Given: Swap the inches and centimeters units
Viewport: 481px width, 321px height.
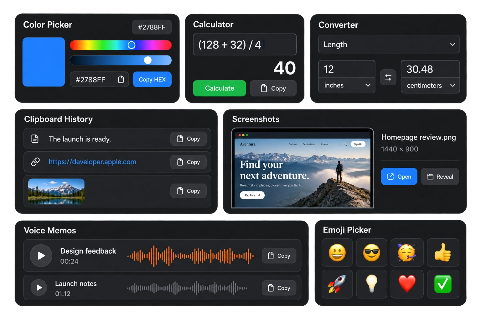Looking at the screenshot, I should coord(388,77).
